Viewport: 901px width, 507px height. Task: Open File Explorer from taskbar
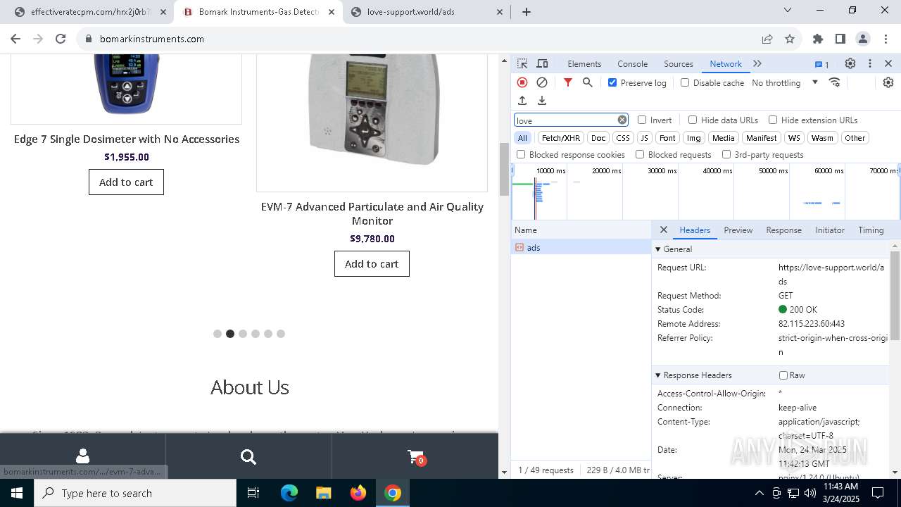(x=323, y=493)
